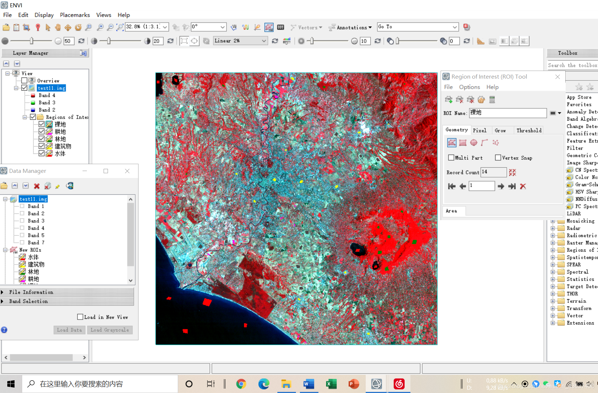Screen dimensions: 598x393
Task: Expand the Terrain toolbox folder
Action: point(553,301)
